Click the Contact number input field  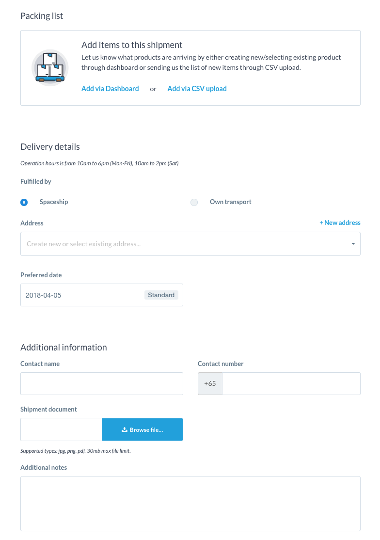[291, 383]
